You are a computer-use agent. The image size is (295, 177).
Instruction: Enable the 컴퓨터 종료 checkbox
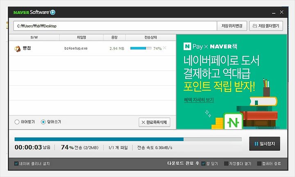click(x=259, y=163)
